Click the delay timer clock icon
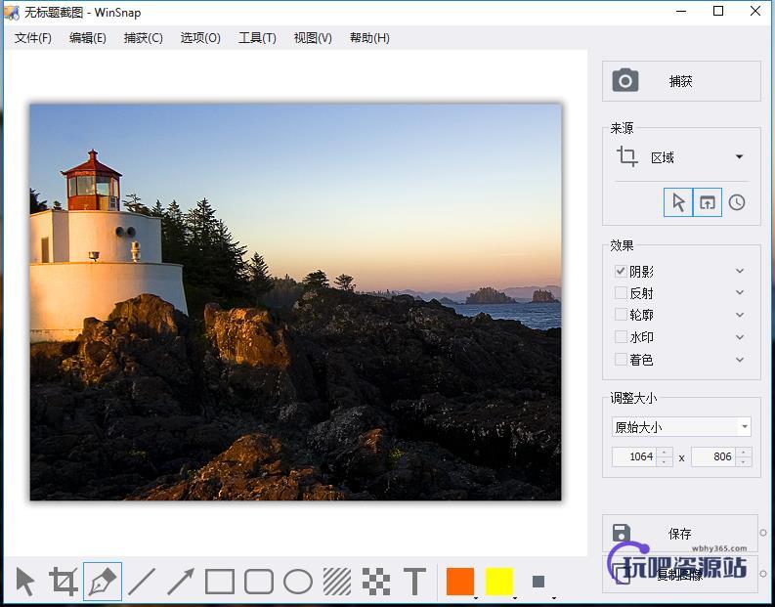Image resolution: width=775 pixels, height=607 pixels. (x=737, y=202)
